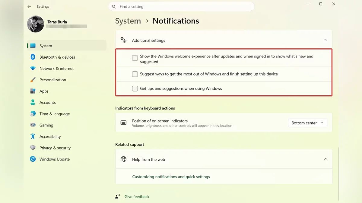362x203 pixels.
Task: Open the Bottom center position dropdown
Action: pyautogui.click(x=307, y=123)
